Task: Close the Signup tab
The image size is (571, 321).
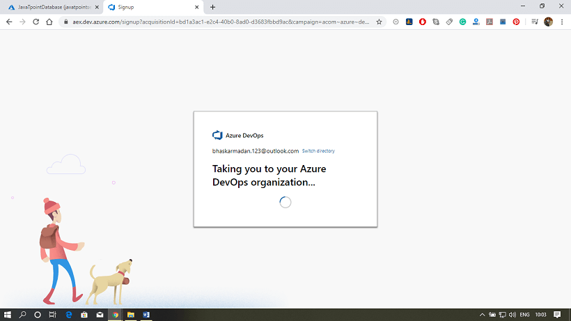Action: coord(196,7)
